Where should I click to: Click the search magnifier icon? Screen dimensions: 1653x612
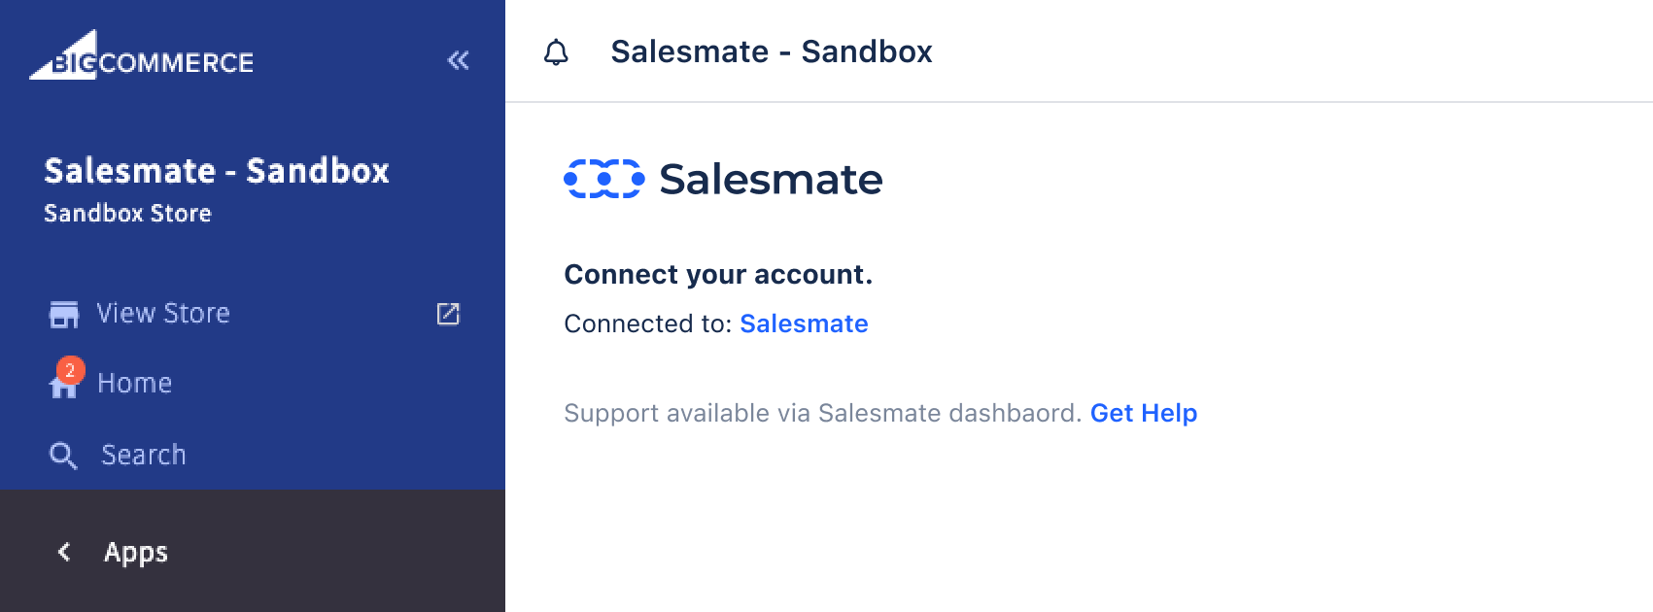[63, 455]
